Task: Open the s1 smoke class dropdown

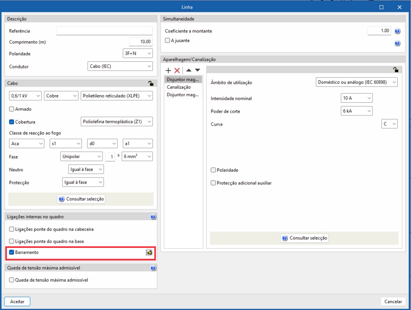Action: point(66,144)
